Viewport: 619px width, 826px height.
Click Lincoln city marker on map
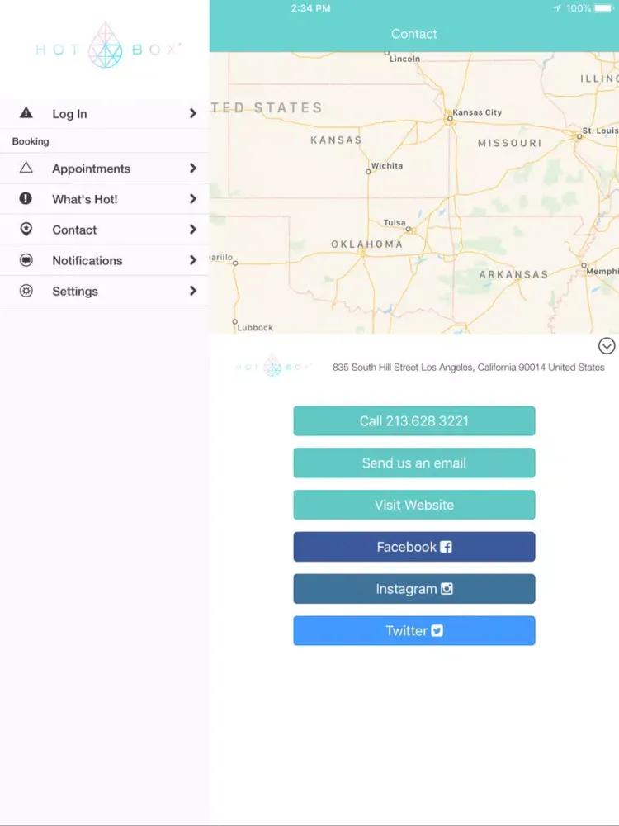(387, 53)
